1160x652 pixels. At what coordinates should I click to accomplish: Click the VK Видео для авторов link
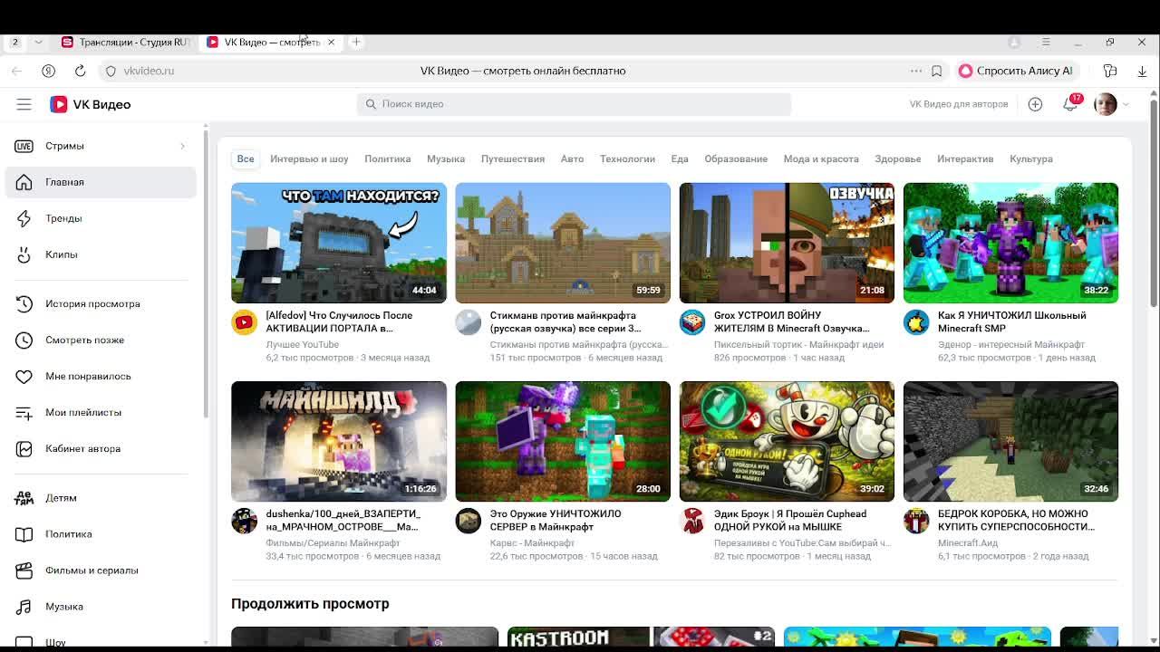coord(959,104)
